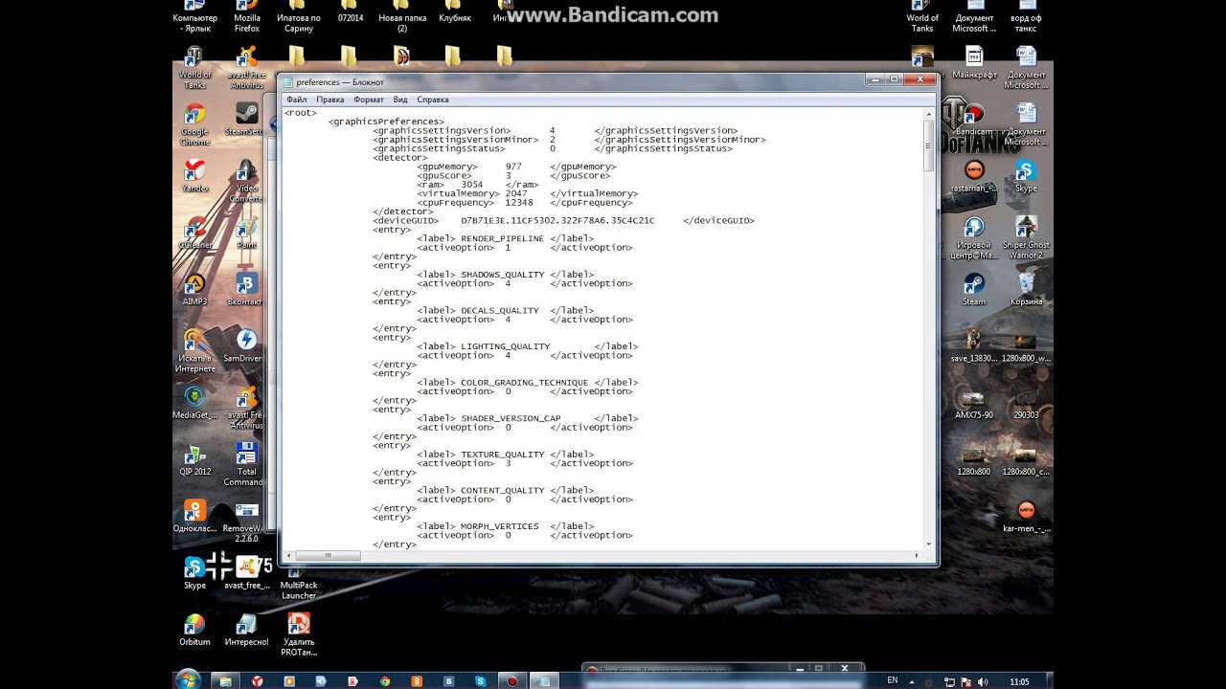Open the Файл menu in Notepad
Screen dimensions: 1226x689
tap(296, 100)
